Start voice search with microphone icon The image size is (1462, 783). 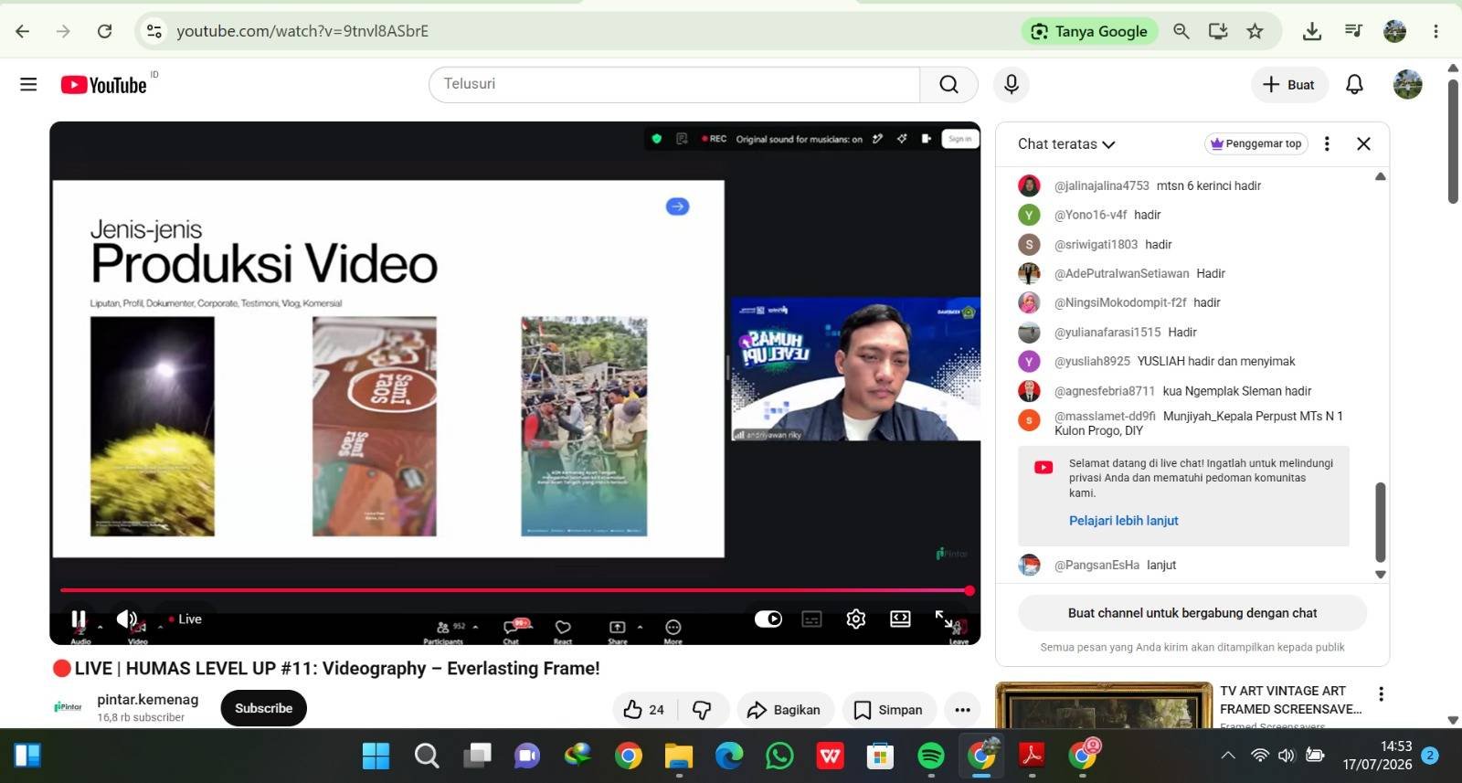(1012, 84)
